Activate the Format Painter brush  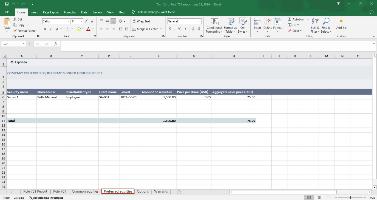(25, 31)
